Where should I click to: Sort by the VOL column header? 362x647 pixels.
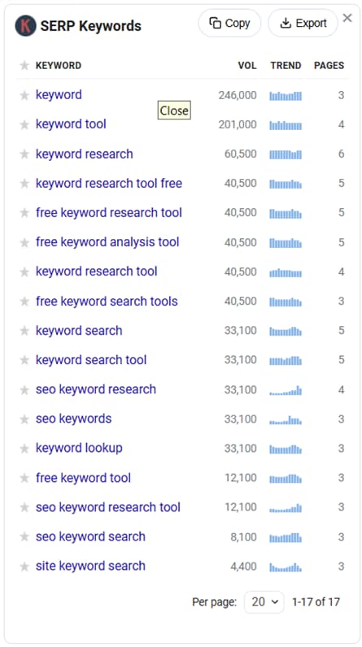click(247, 65)
